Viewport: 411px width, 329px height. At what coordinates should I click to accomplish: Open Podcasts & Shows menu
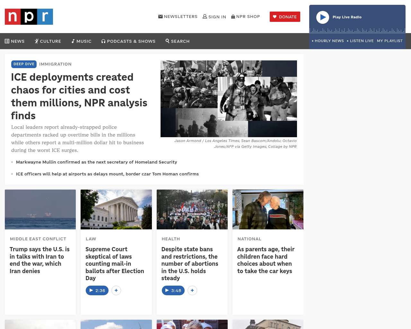[x=128, y=41]
